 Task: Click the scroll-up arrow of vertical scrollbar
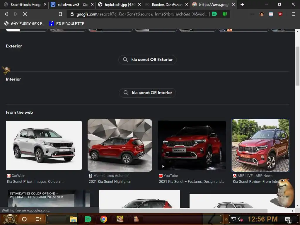(297, 32)
